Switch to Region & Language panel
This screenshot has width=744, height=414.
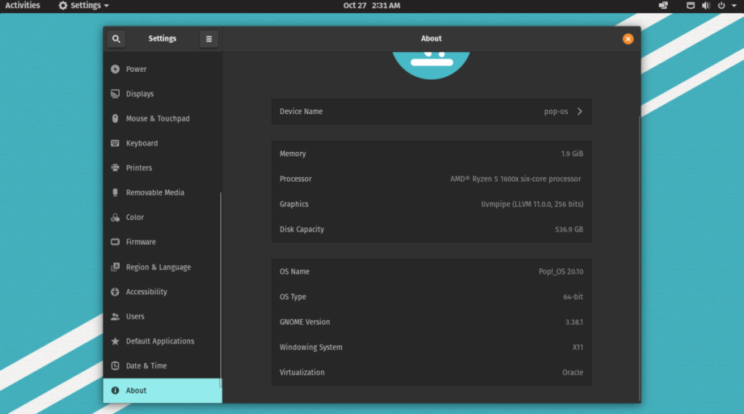158,267
